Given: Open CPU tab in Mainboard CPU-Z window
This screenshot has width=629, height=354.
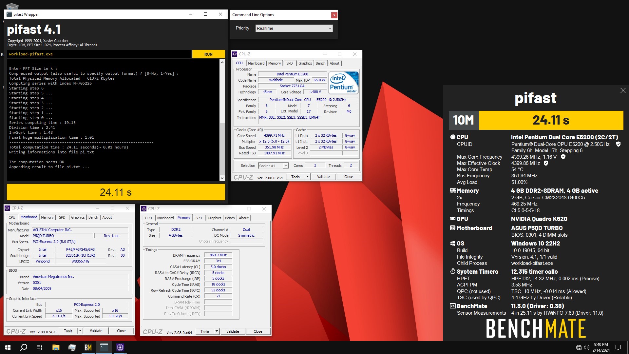Looking at the screenshot, I should click(12, 217).
